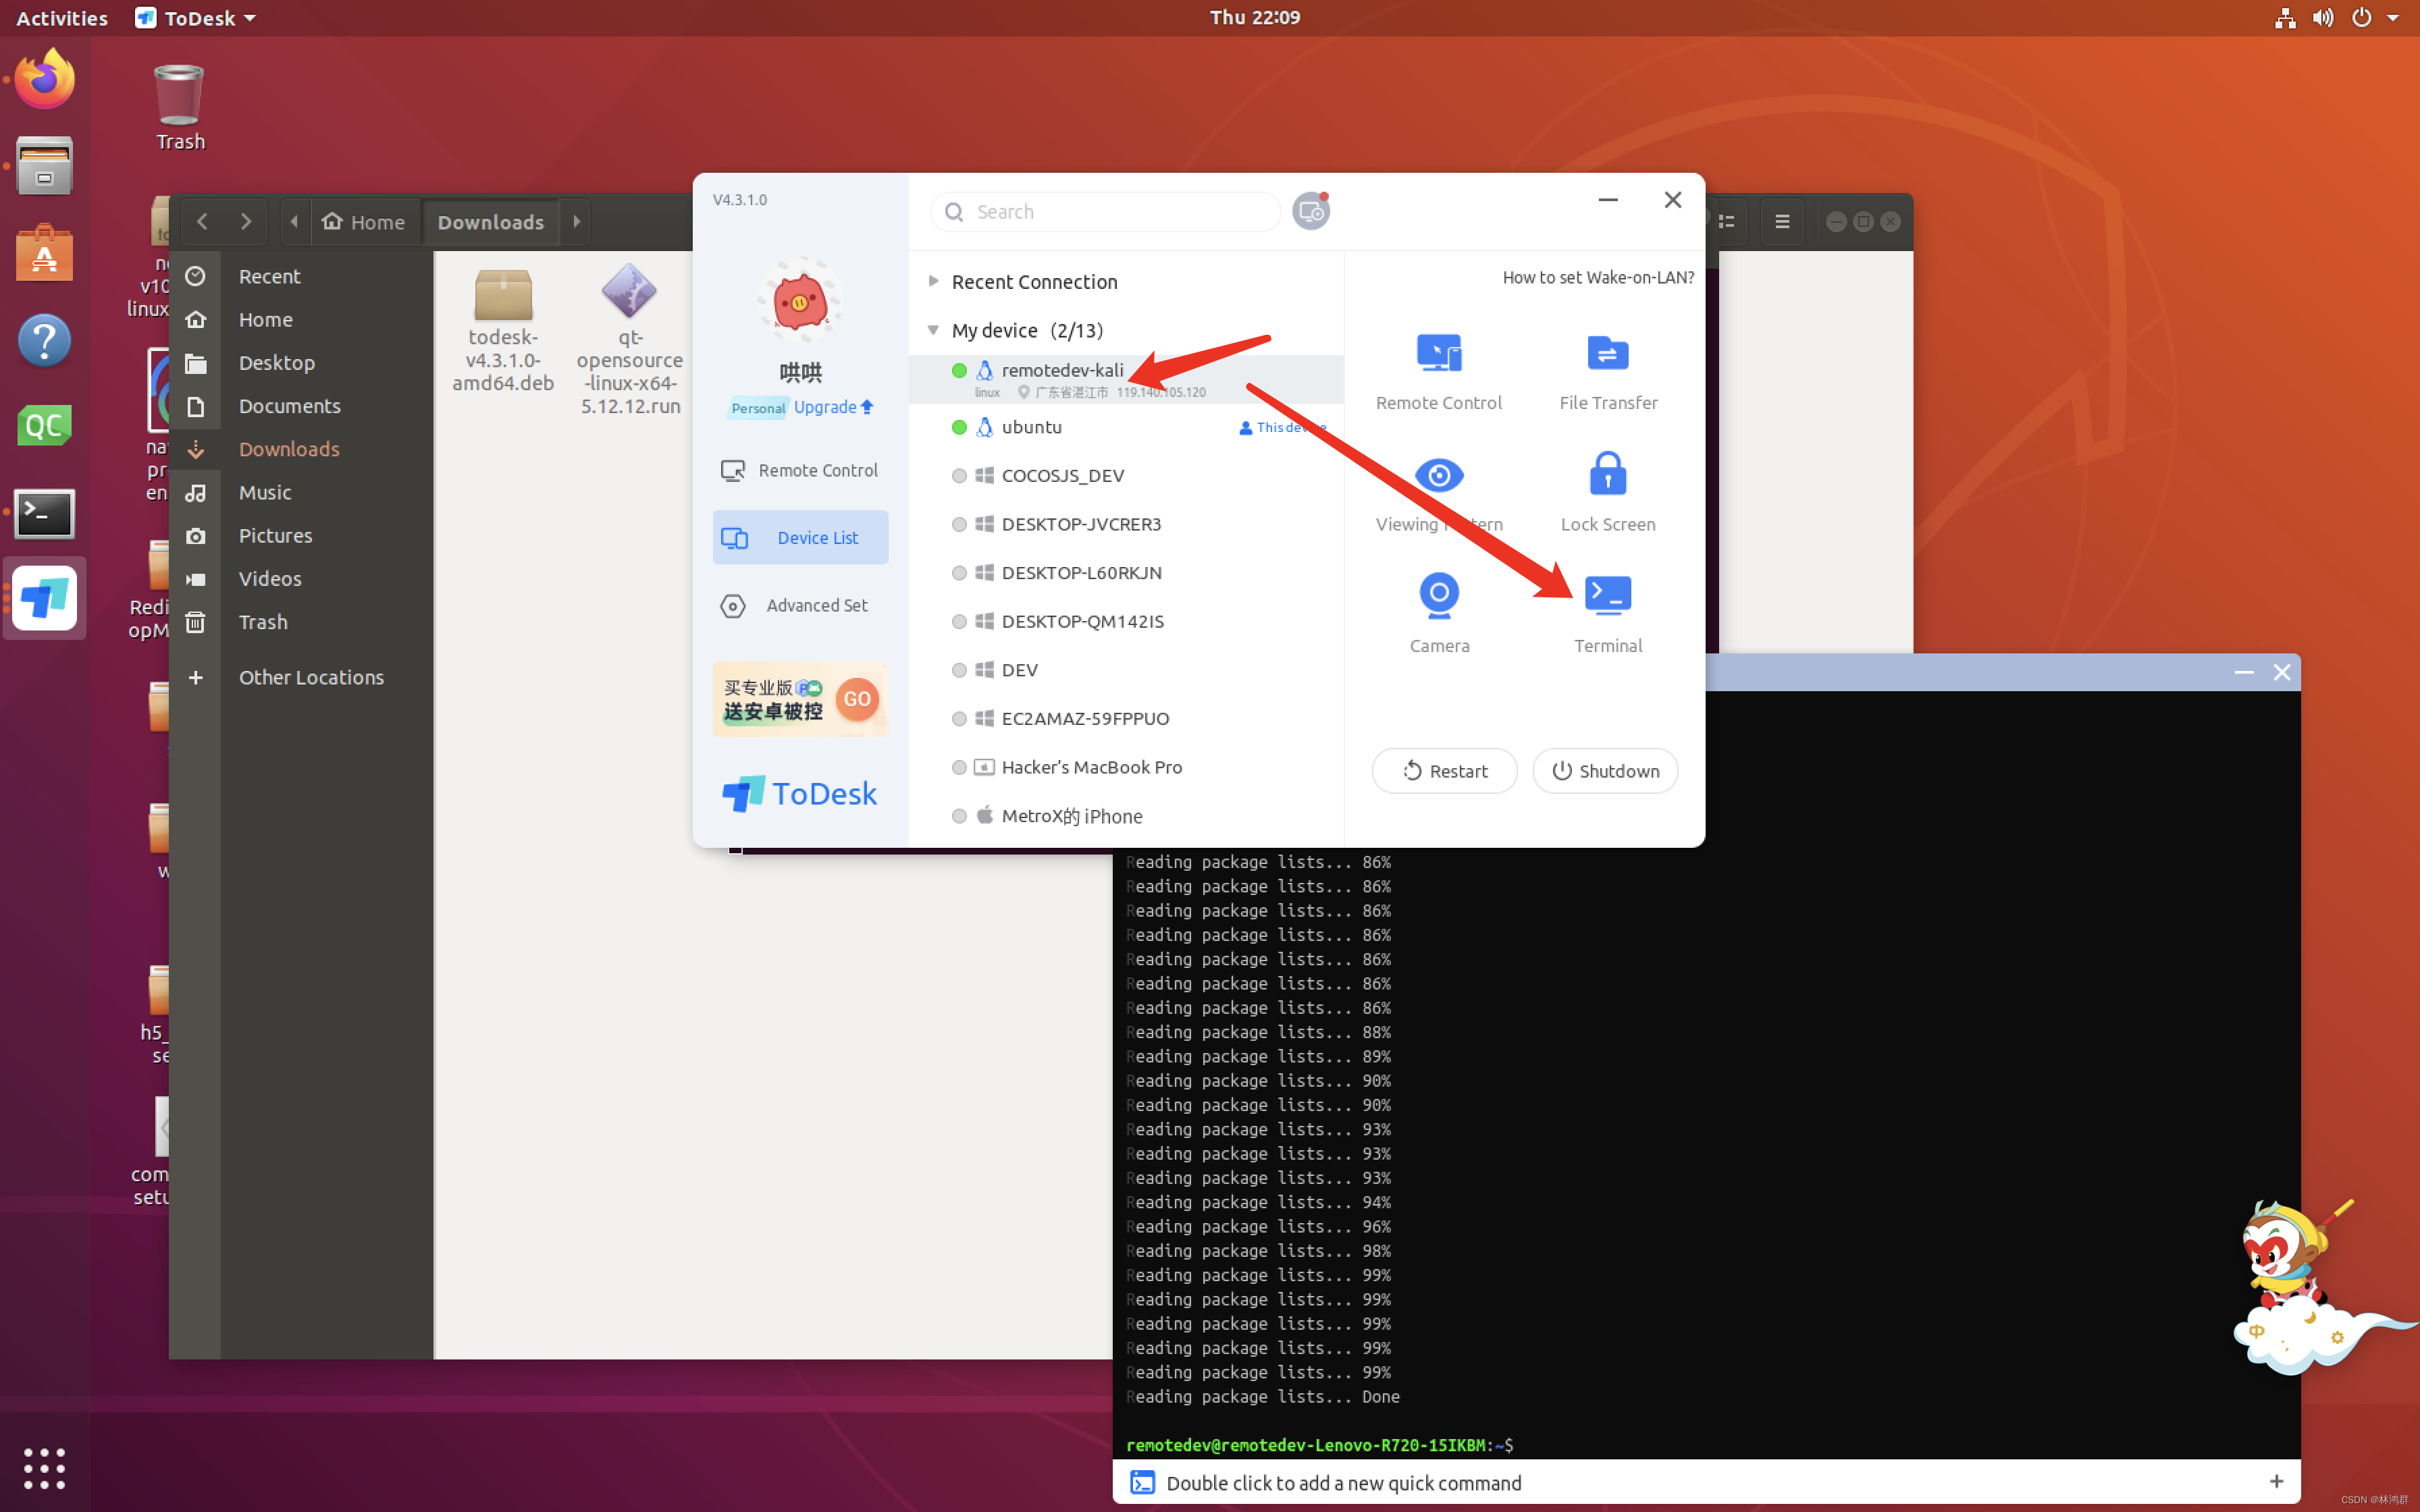The width and height of the screenshot is (2420, 1512).
Task: Select Hacker's MacBook Pro device
Action: point(1089,767)
